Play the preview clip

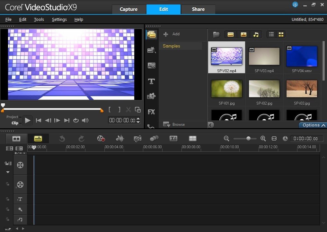[27, 120]
